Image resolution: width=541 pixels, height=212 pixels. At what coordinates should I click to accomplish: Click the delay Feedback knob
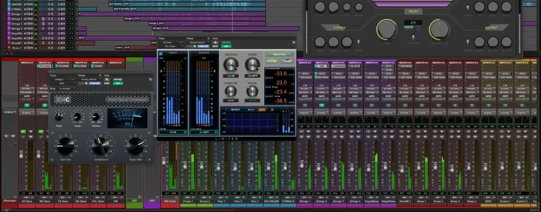(440, 30)
